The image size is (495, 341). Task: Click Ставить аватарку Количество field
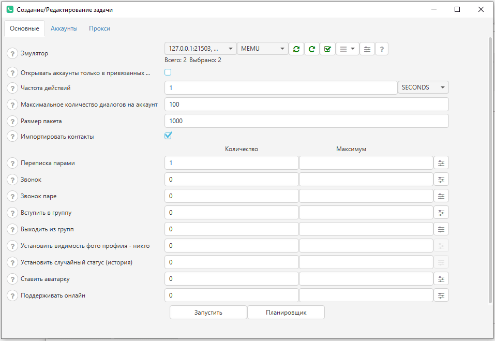coord(232,279)
